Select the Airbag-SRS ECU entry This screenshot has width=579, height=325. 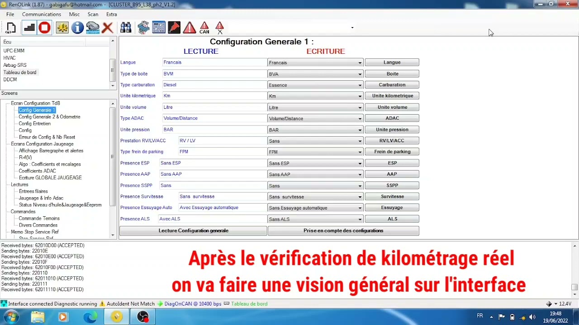tap(15, 65)
